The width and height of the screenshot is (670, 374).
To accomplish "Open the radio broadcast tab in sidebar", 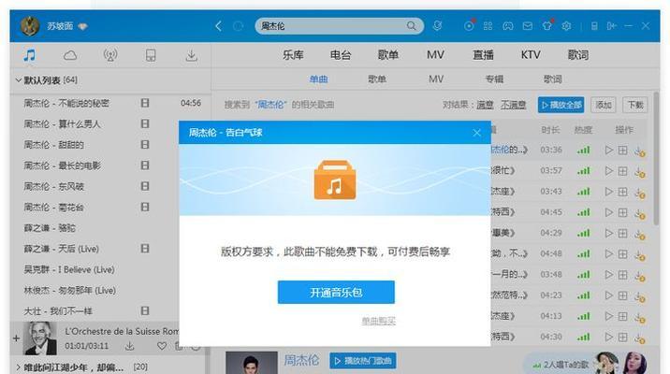I will click(x=110, y=55).
